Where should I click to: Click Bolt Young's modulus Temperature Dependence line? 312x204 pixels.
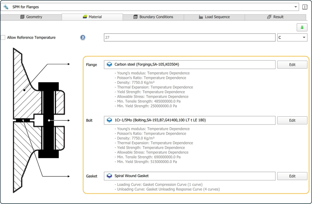point(152,129)
